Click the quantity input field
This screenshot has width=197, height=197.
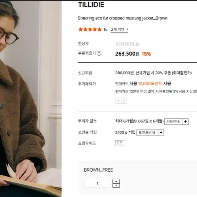tap(97, 183)
